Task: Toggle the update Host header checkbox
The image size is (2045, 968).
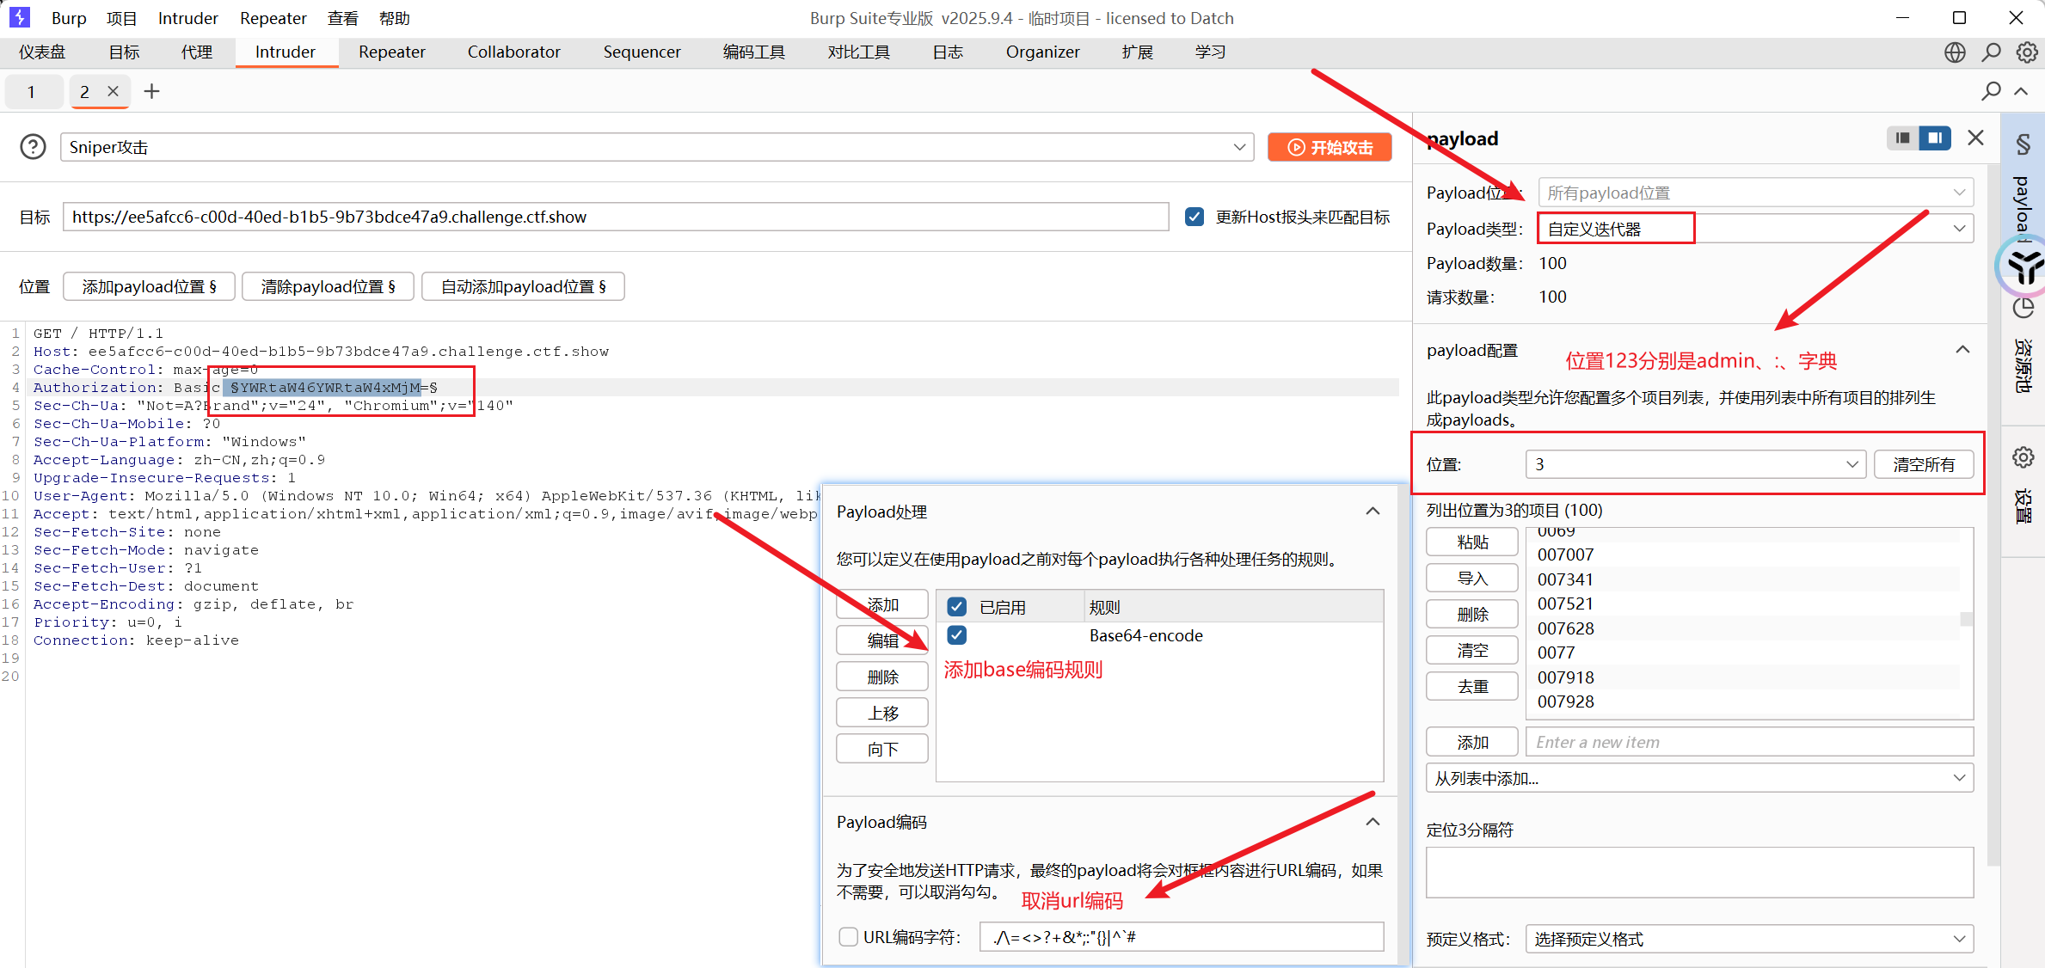Action: tap(1194, 217)
